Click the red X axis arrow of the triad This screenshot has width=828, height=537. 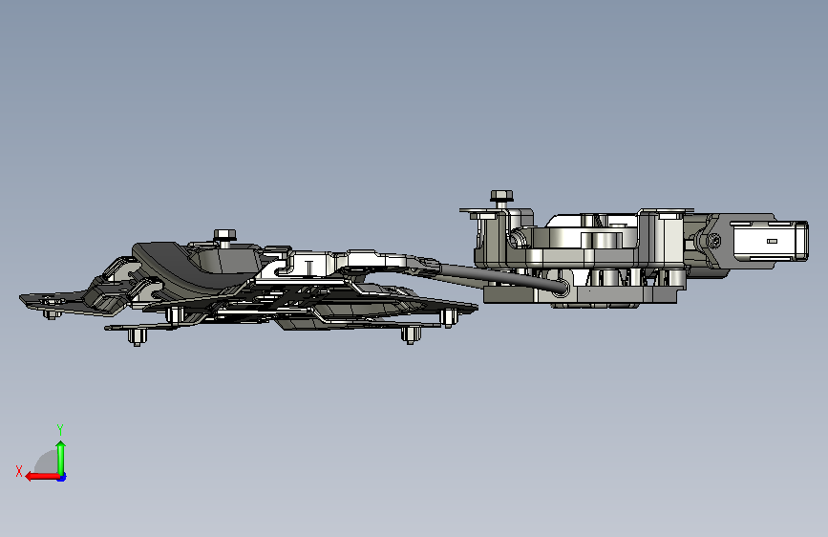[x=42, y=477]
